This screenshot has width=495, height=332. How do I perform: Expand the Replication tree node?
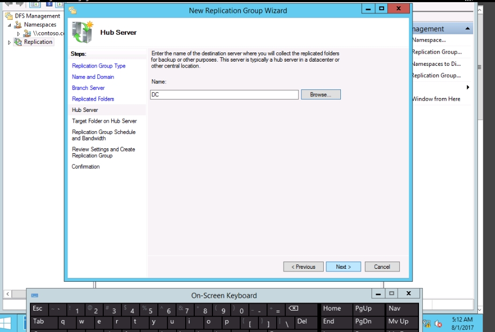click(x=10, y=42)
